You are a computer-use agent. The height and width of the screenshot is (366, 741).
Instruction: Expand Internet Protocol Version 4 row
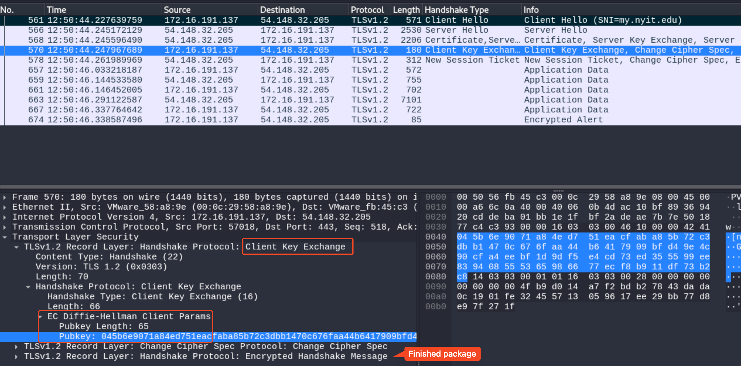point(5,217)
